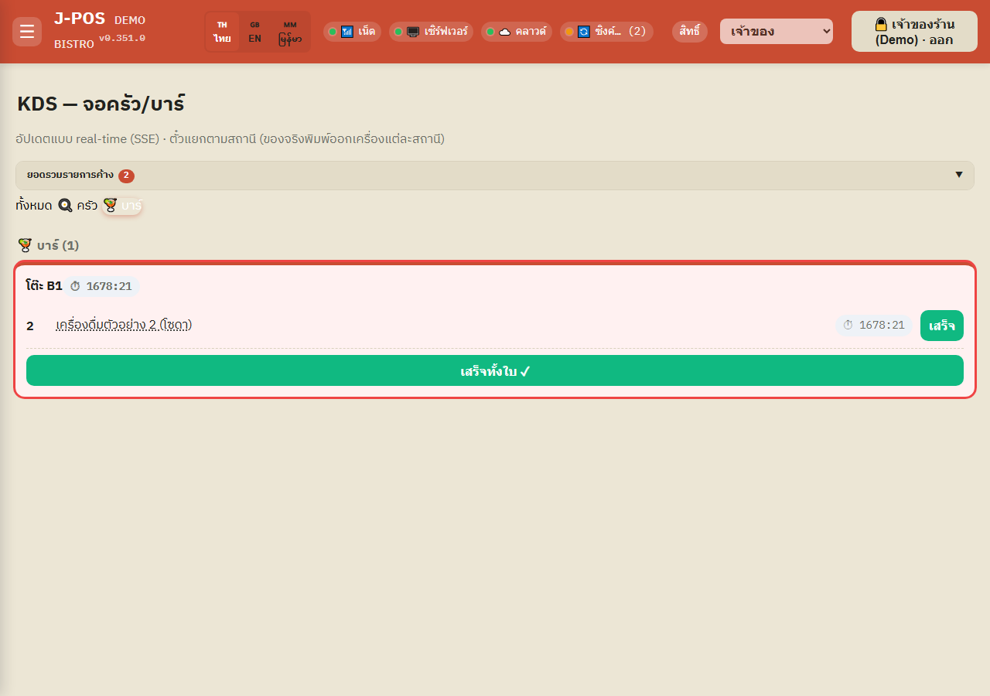Click the pending count badge showing 2
This screenshot has width=990, height=696.
[x=127, y=176]
